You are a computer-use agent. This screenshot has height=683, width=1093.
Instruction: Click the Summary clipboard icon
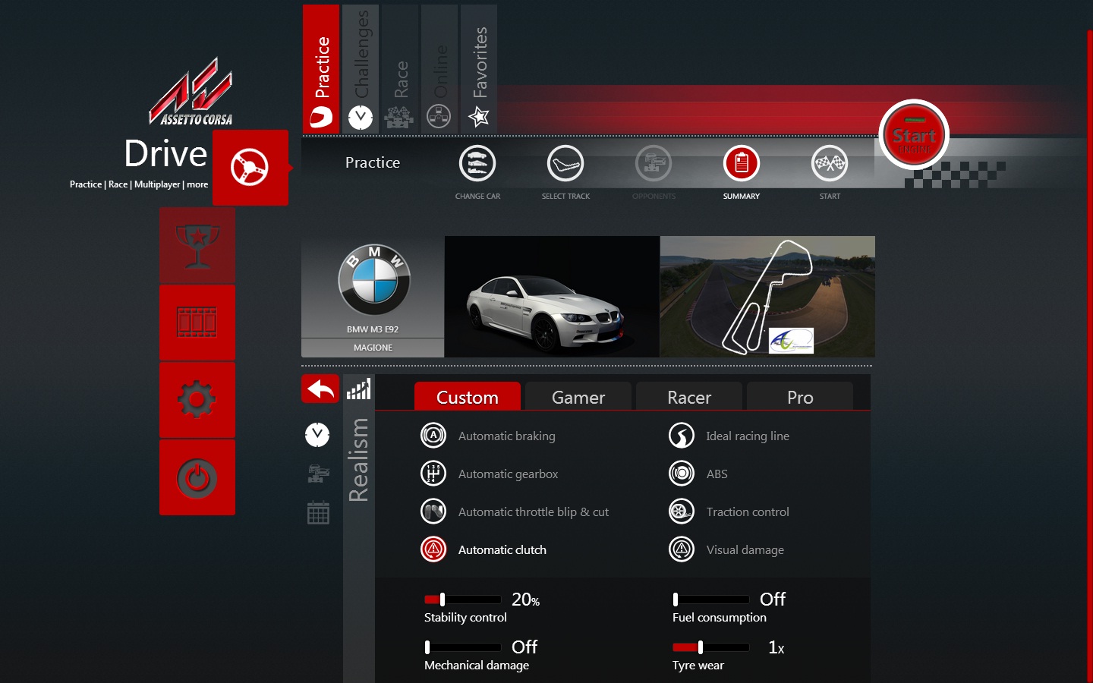(x=742, y=163)
